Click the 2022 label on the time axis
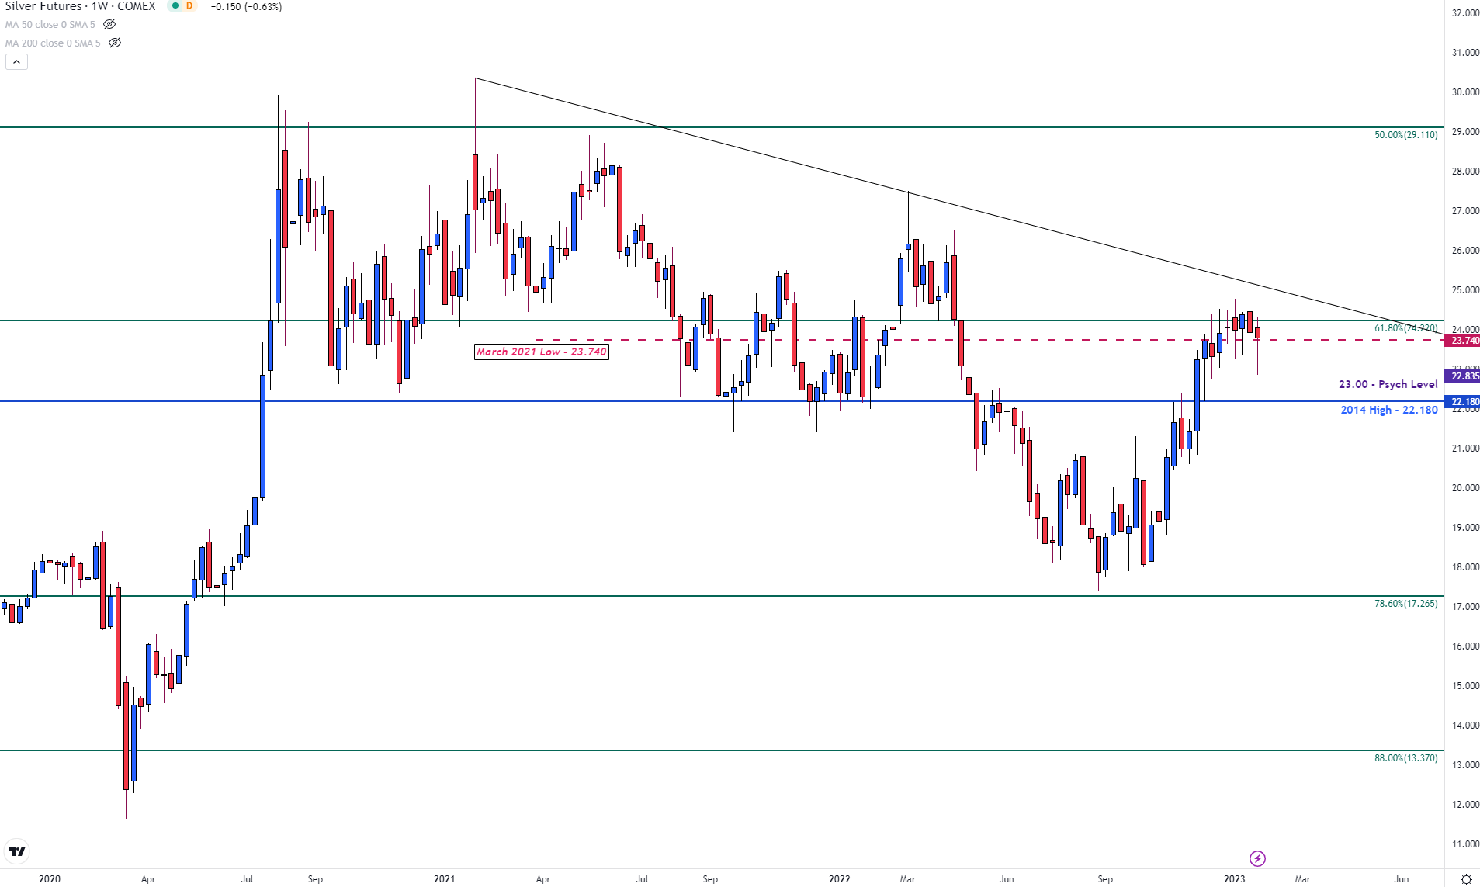 [840, 879]
